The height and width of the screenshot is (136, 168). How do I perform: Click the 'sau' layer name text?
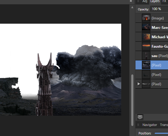pos(154,56)
